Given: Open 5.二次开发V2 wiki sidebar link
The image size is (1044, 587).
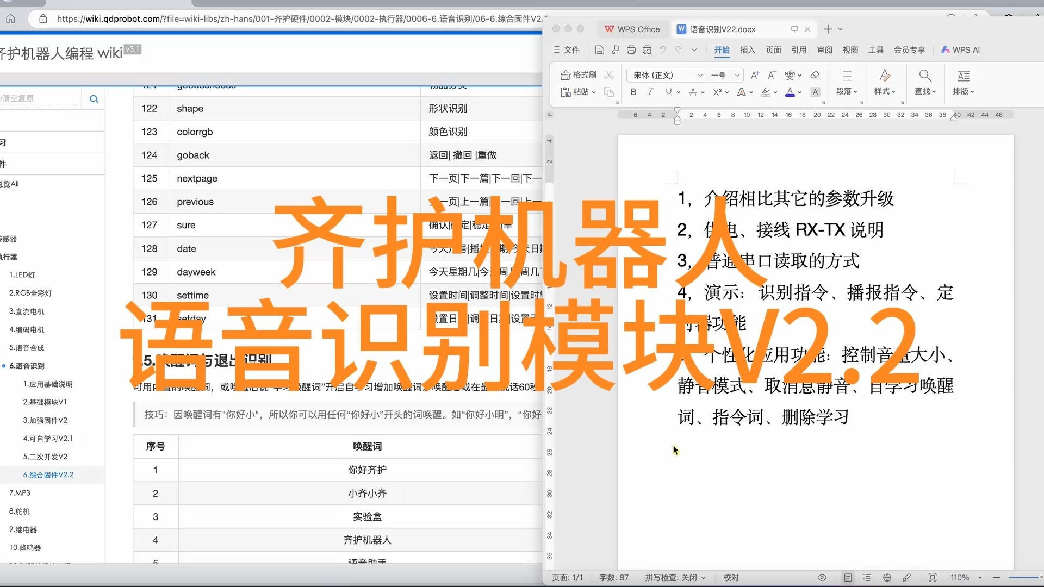Looking at the screenshot, I should pyautogui.click(x=45, y=457).
